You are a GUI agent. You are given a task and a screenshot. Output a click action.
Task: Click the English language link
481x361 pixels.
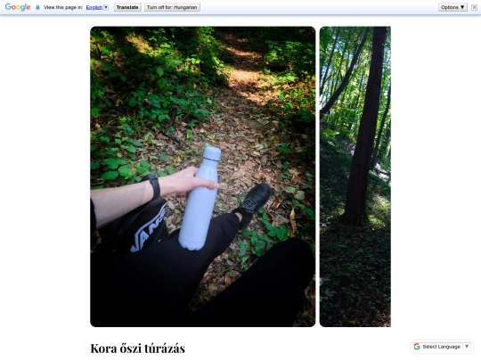94,7
